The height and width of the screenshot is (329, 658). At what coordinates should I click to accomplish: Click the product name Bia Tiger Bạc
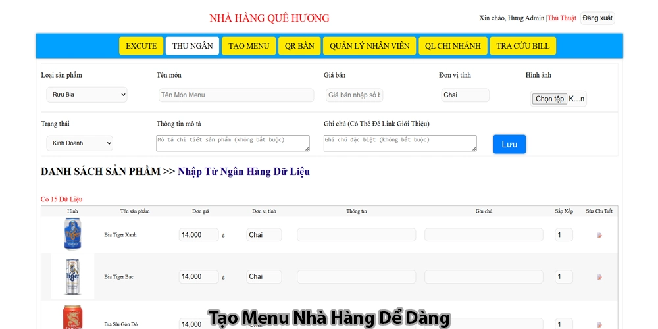[118, 277]
